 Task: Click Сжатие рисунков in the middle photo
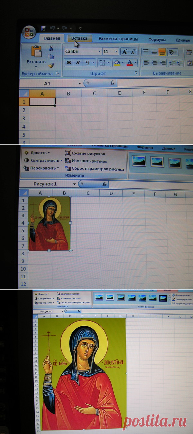click(85, 153)
